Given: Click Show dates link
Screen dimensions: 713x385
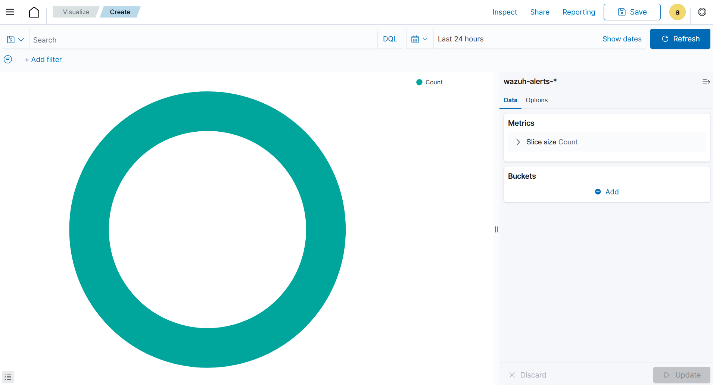Looking at the screenshot, I should click(x=622, y=39).
